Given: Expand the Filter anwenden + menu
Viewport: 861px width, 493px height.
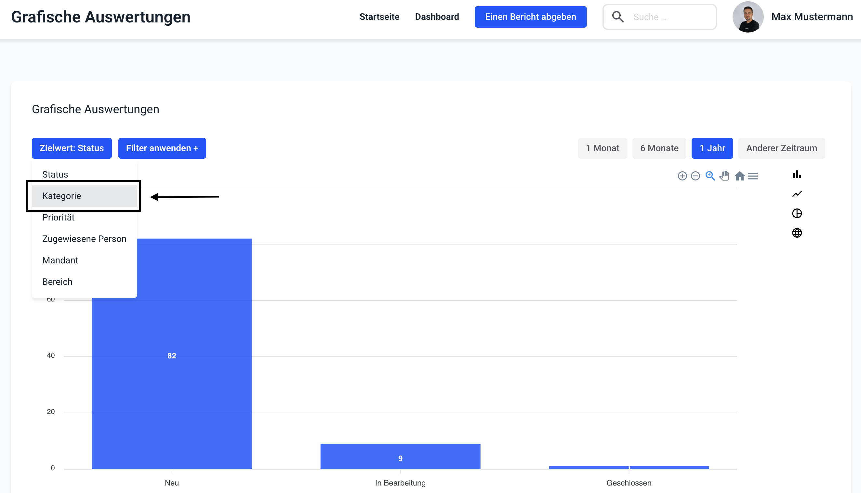Looking at the screenshot, I should point(162,148).
